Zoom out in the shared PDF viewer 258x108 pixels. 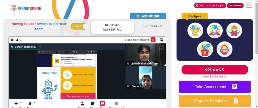pyautogui.click(x=64, y=52)
